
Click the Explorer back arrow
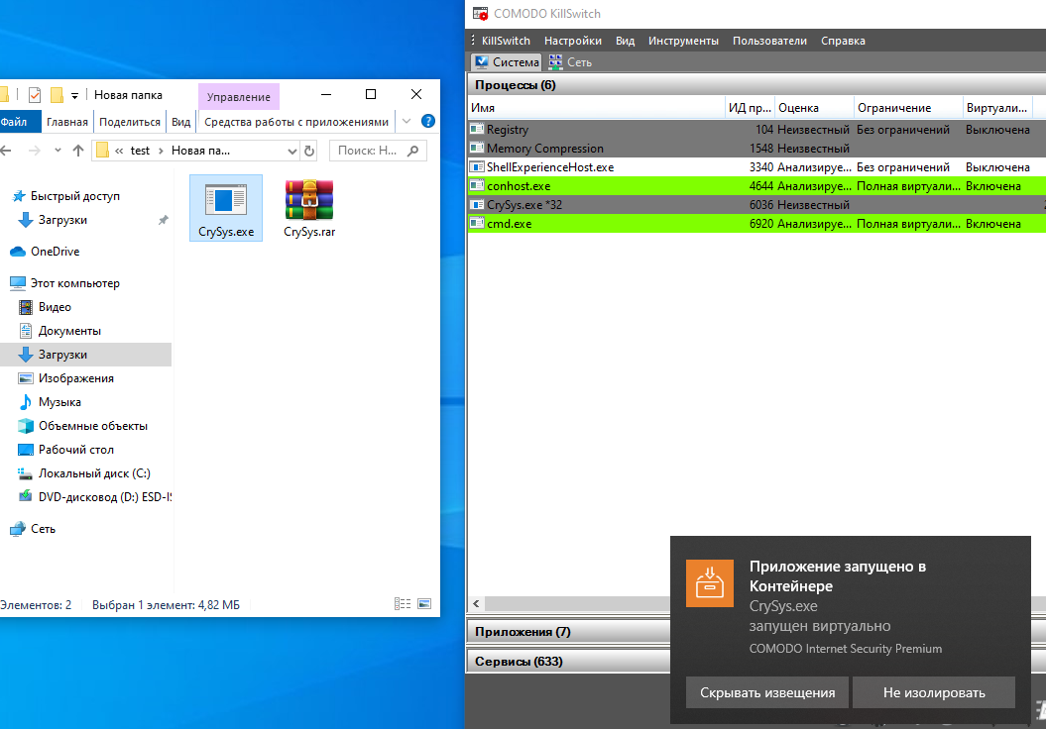click(6, 151)
